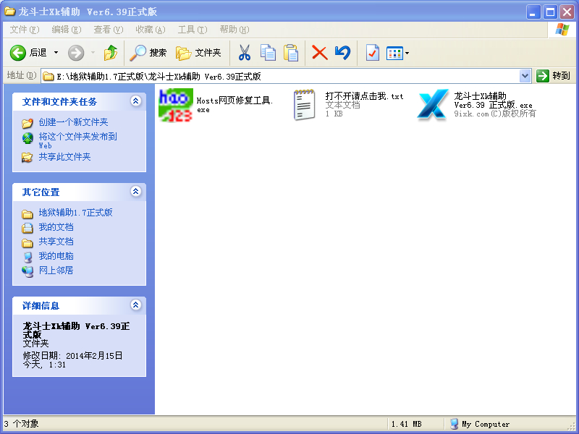The image size is (579, 434).
Task: Open the 查看(V) menu
Action: (108, 30)
